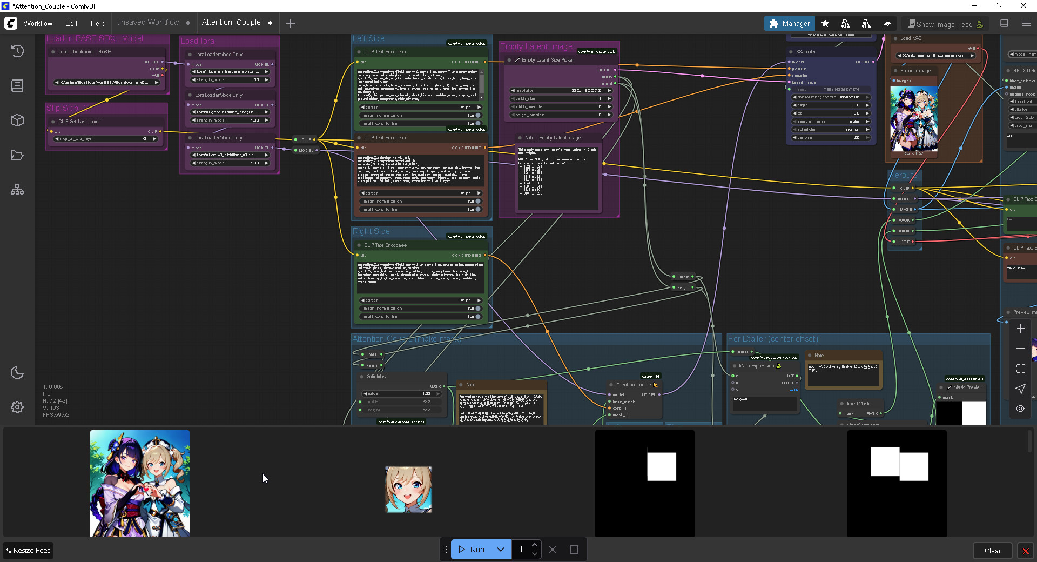The height and width of the screenshot is (562, 1037).
Task: Open the queue history sidebar icon
Action: click(17, 51)
